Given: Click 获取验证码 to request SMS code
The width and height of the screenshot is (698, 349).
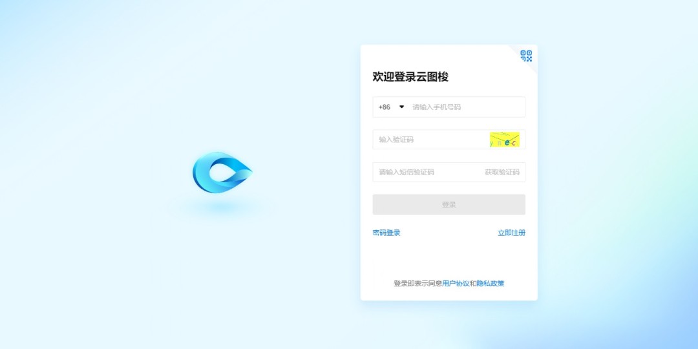Looking at the screenshot, I should tap(502, 173).
